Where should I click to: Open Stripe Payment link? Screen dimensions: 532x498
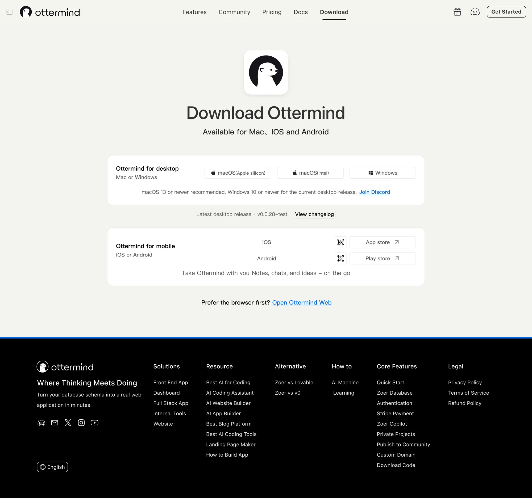click(x=395, y=413)
